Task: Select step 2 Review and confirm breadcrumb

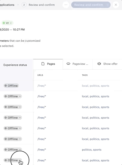Action: coord(38,5)
